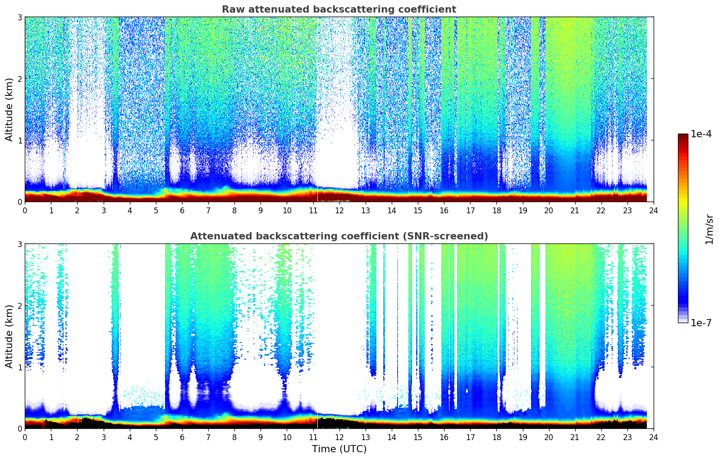Viewport: 719px width, 459px height.
Task: Click time tick "18" under the SNR-screened plot
Action: (x=496, y=437)
